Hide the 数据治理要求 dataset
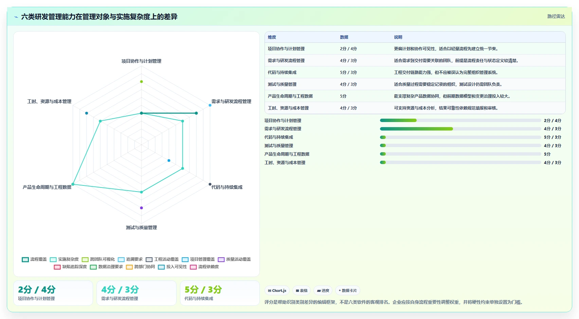Image resolution: width=579 pixels, height=319 pixels. coord(106,267)
